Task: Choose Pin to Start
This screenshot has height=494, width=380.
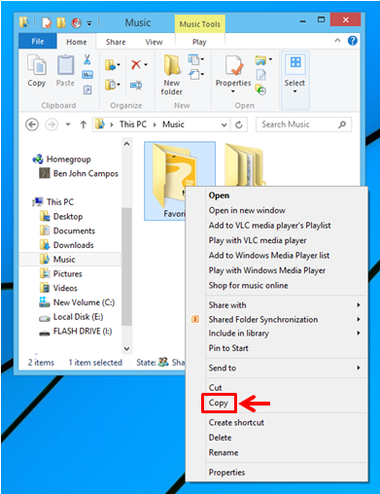Action: click(228, 348)
